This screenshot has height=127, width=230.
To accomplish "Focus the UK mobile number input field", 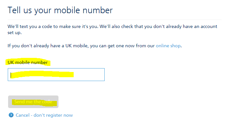I will (56, 75).
